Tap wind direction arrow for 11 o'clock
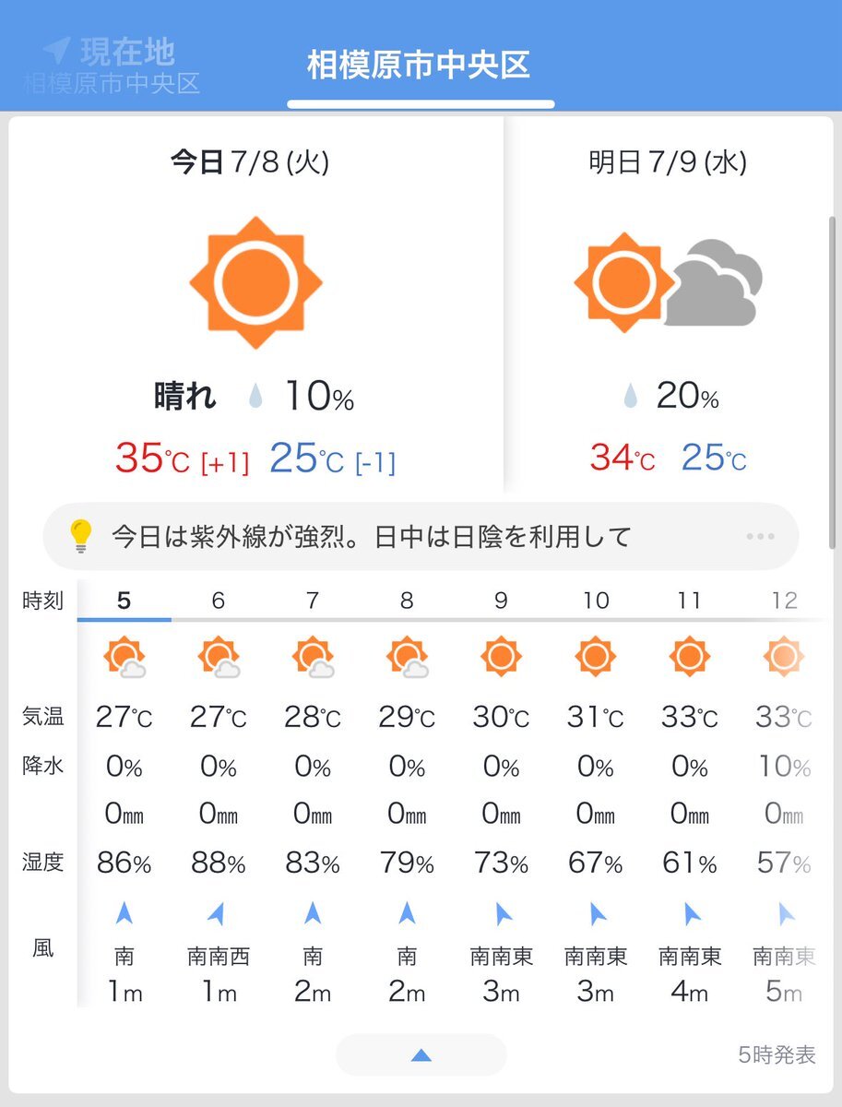842x1107 pixels. pos(689,913)
